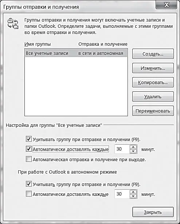Increase offline delivery interval with up arrow
Image resolution: width=180 pixels, height=224 pixels.
133,192
